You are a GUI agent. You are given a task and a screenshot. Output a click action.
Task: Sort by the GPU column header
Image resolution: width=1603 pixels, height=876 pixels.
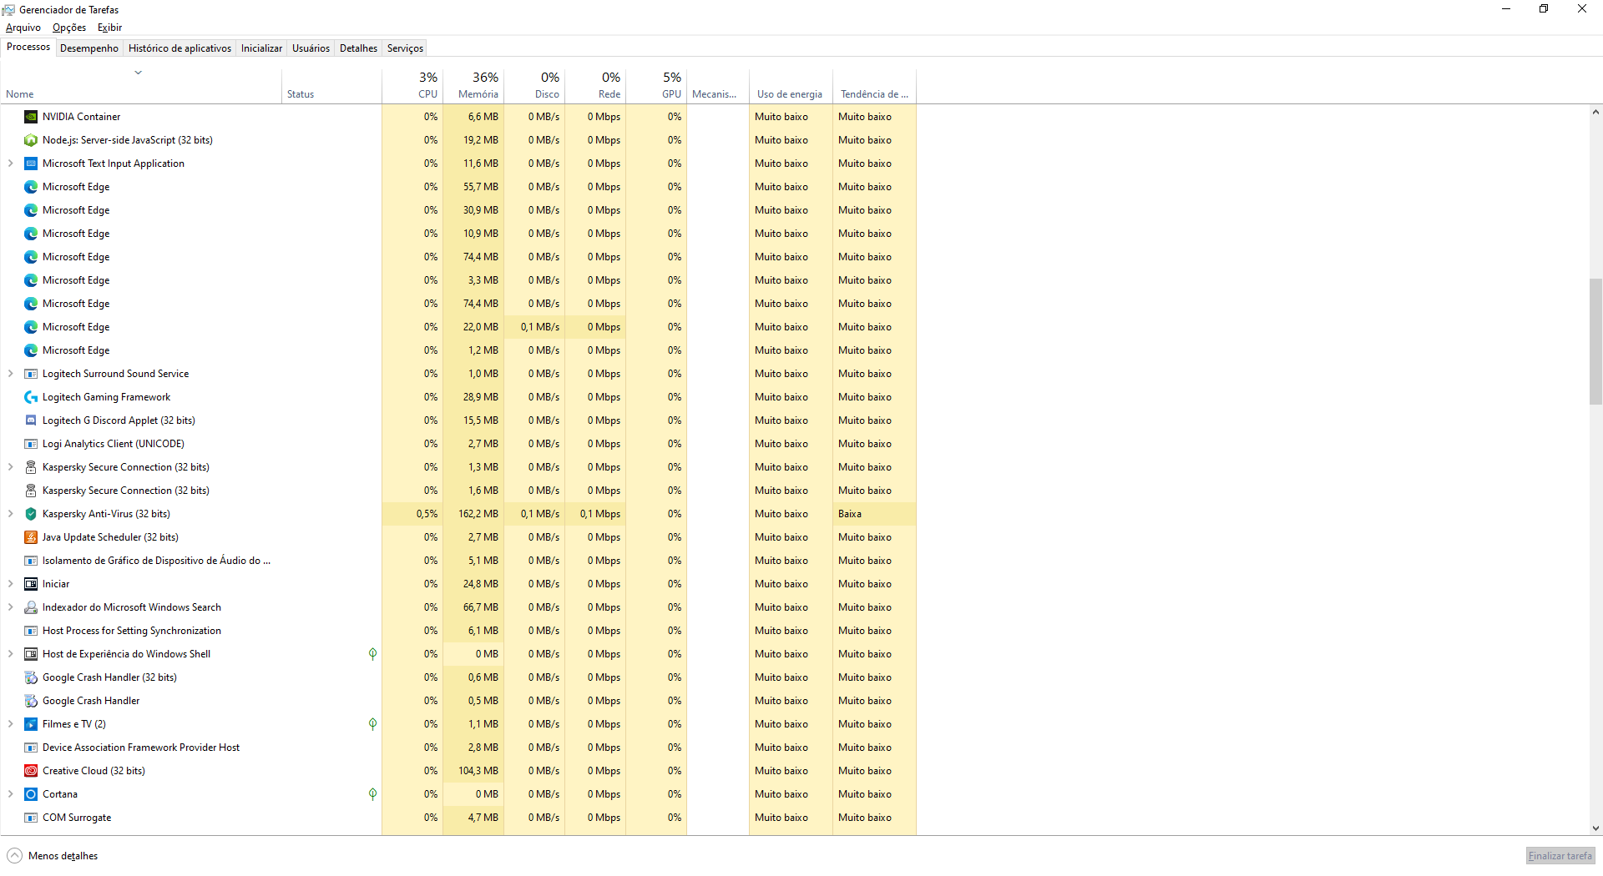pyautogui.click(x=656, y=86)
